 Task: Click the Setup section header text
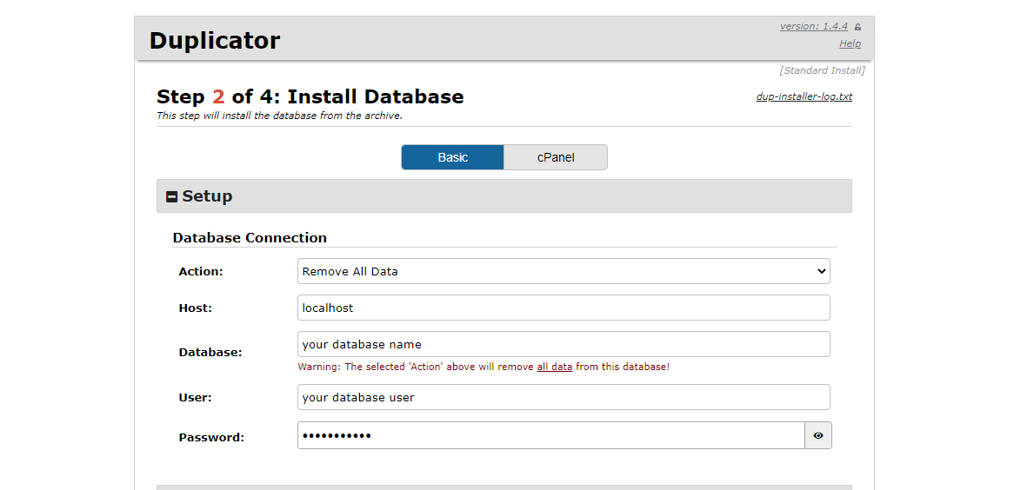[207, 196]
